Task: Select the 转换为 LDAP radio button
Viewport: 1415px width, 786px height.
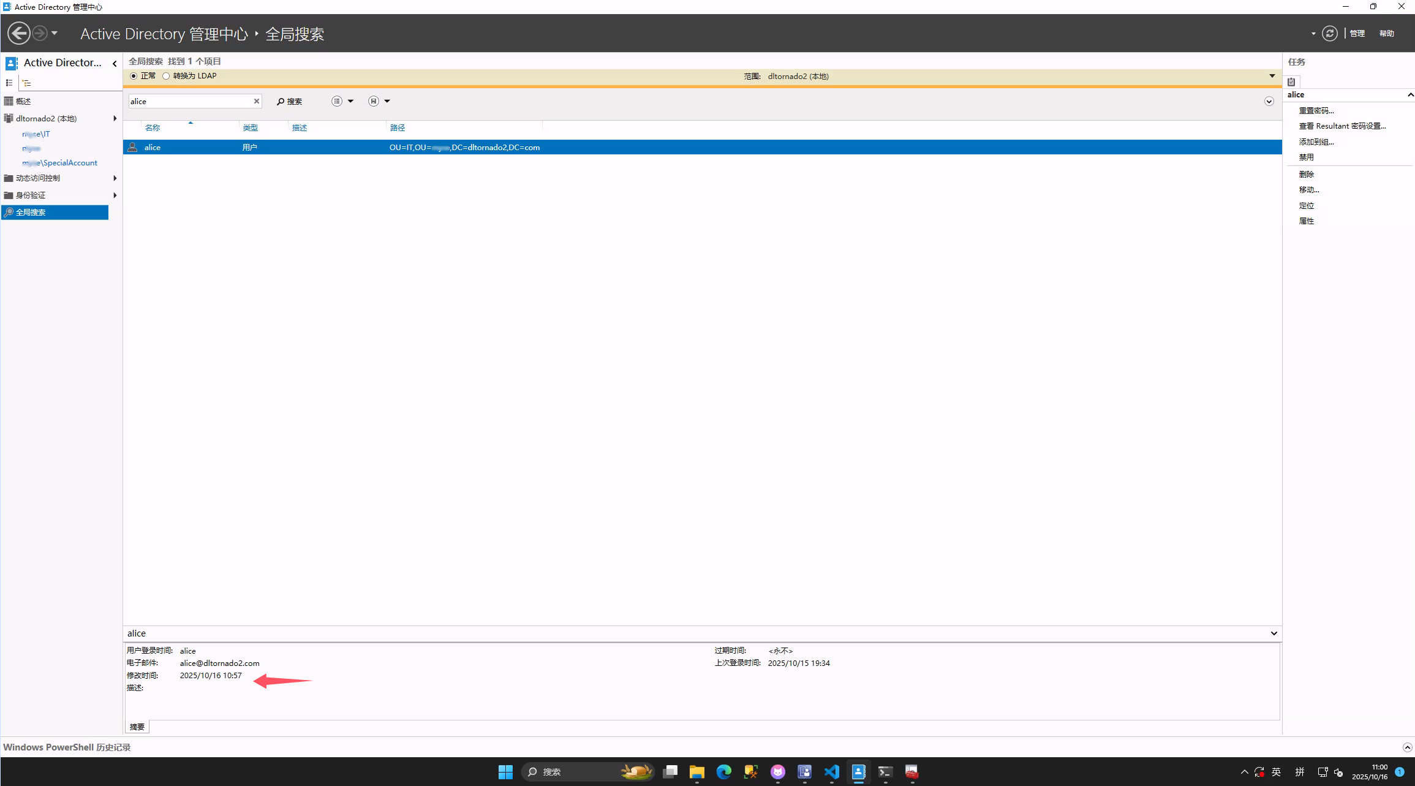Action: tap(166, 76)
